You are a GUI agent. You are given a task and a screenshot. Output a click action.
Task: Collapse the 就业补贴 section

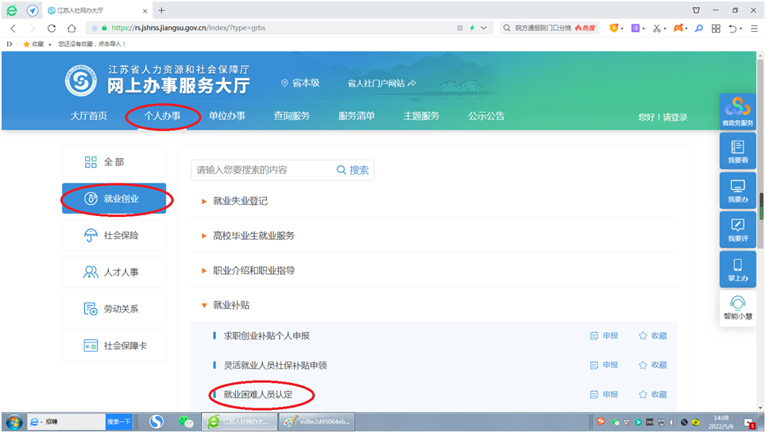[x=230, y=305]
